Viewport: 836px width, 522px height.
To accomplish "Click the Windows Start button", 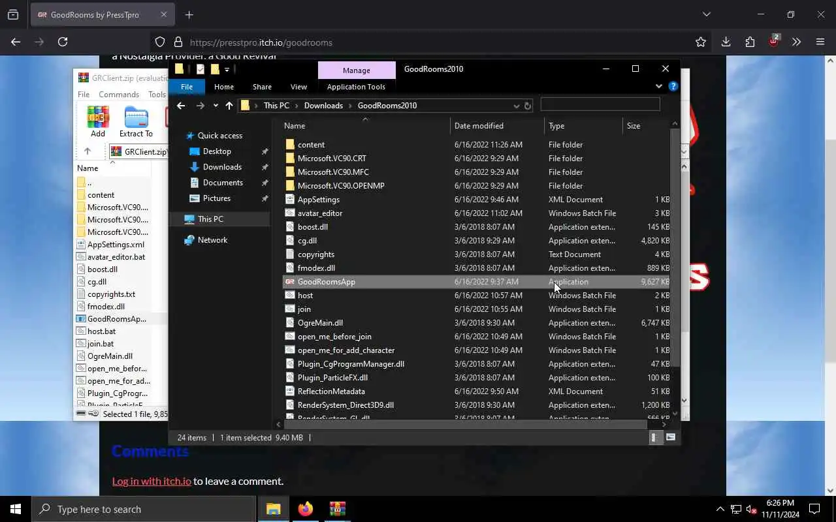I will [x=16, y=509].
